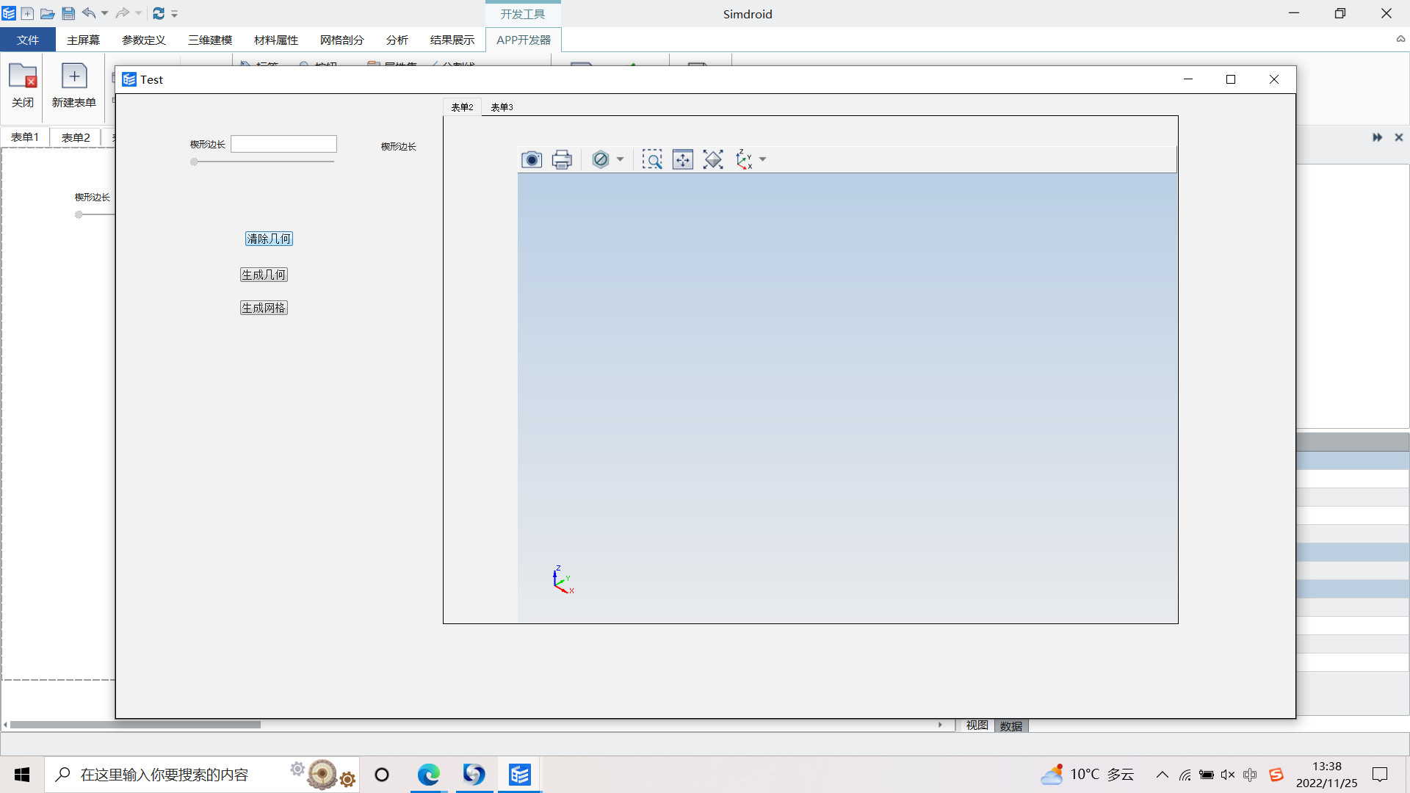Open the 参数定义 ribbon tab
This screenshot has width=1410, height=793.
(x=144, y=40)
